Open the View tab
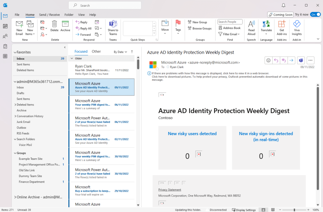The width and height of the screenshot is (323, 212). 81,15
